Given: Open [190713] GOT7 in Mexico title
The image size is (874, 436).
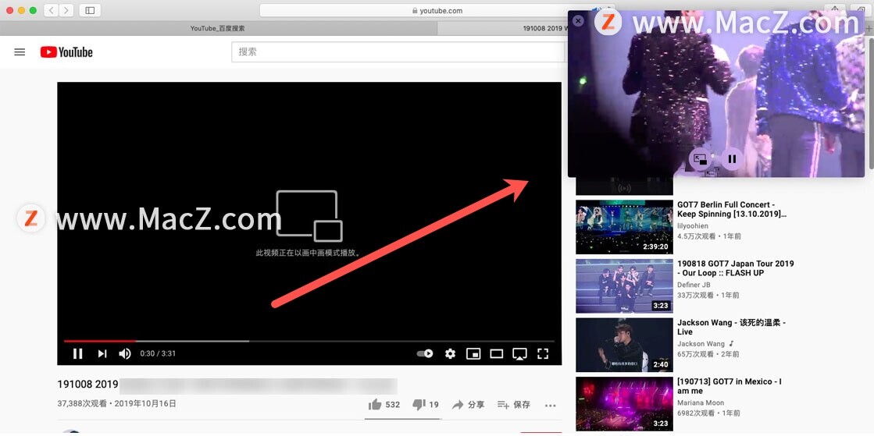Looking at the screenshot, I should click(x=729, y=386).
